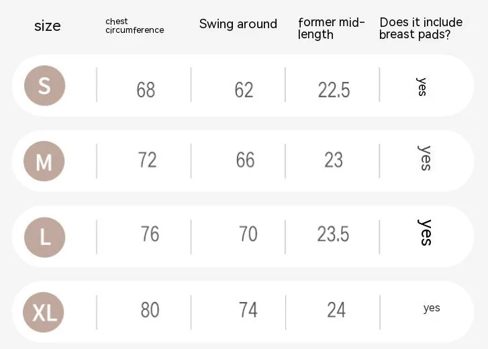The height and width of the screenshot is (349, 488).
Task: Click chest value 72 in M row
Action: coord(147,160)
